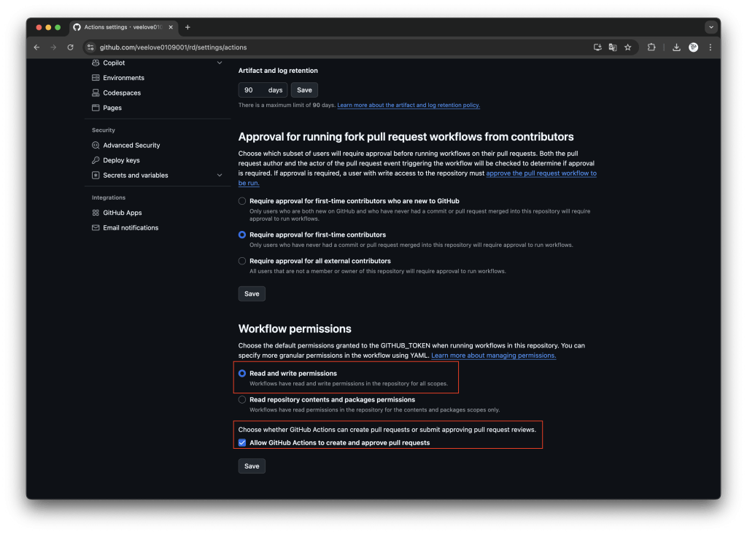Click the artifact retention days input field
Screen dimensions: 747x534
point(253,90)
